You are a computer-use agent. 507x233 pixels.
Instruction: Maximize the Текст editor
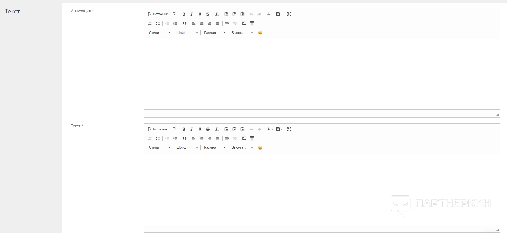pos(289,129)
